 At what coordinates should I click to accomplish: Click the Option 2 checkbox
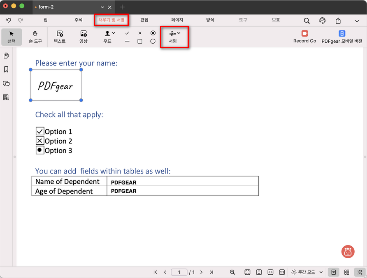pos(39,141)
